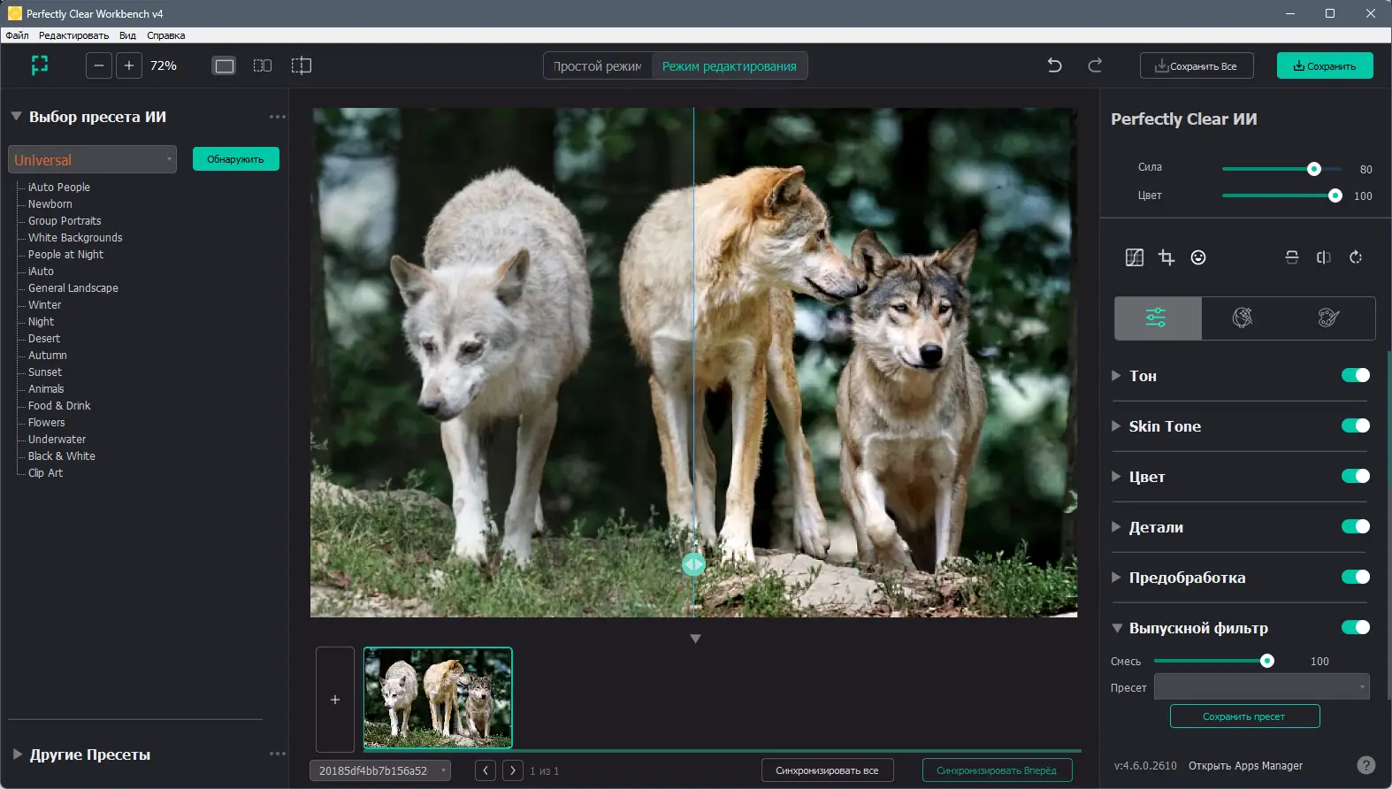Select the crop tool icon
Viewport: 1392px width, 789px height.
[x=1166, y=257]
